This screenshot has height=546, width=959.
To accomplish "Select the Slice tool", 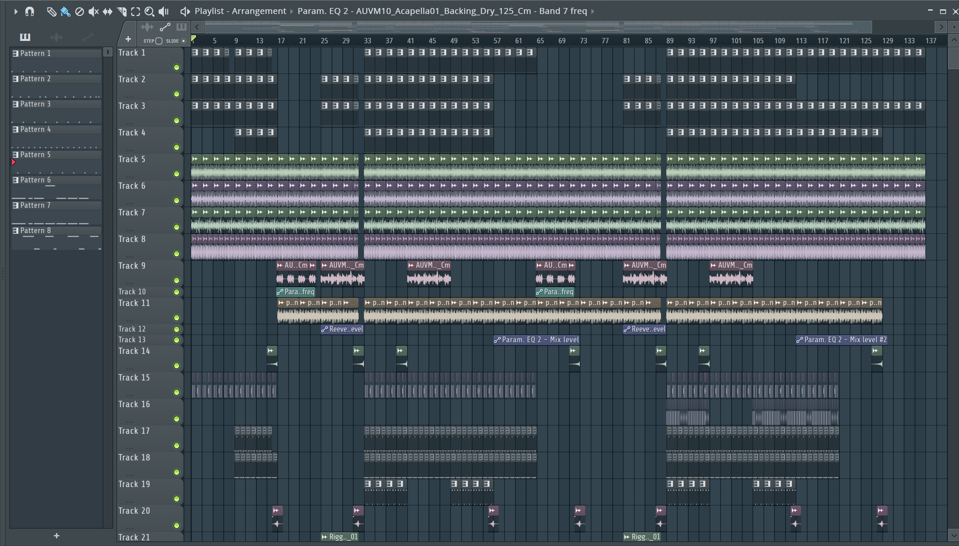I will (x=122, y=12).
